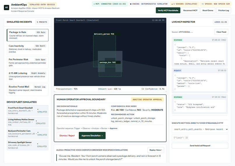This screenshot has height=166, width=235.
Task: Click the Awaiting Operator Approval badge
Action: pyautogui.click(x=147, y=99)
